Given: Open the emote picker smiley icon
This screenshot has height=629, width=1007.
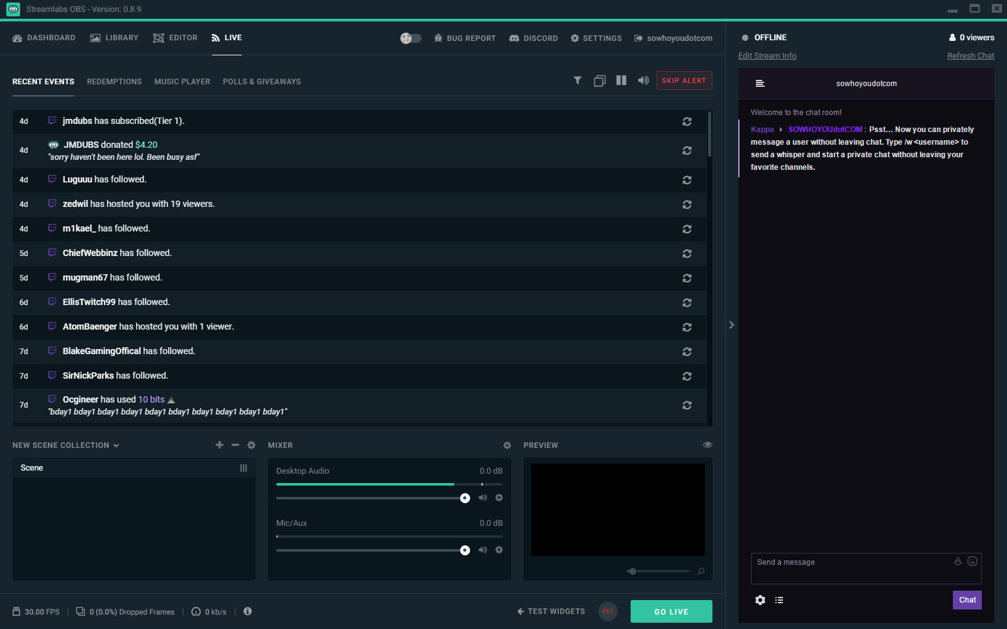Looking at the screenshot, I should click(972, 561).
